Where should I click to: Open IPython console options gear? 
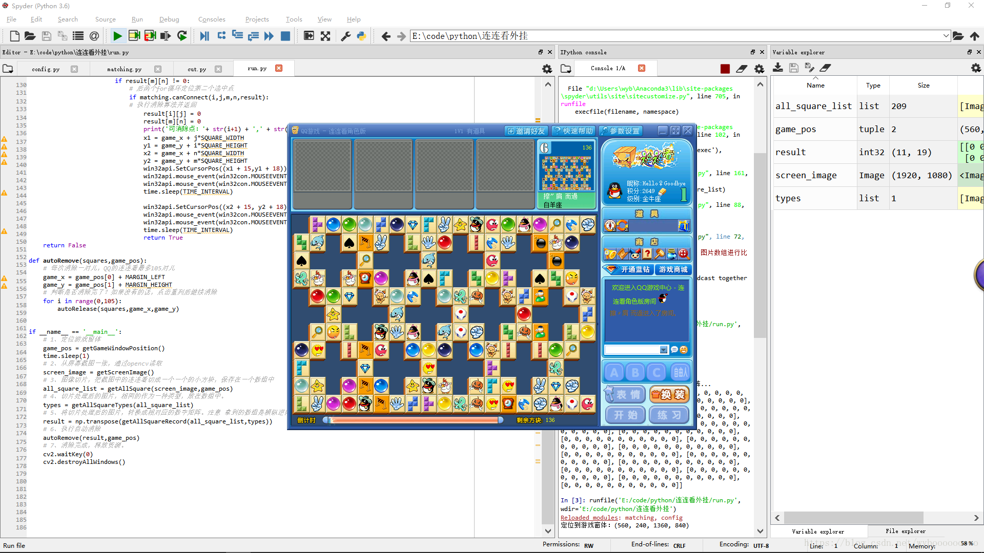click(759, 69)
